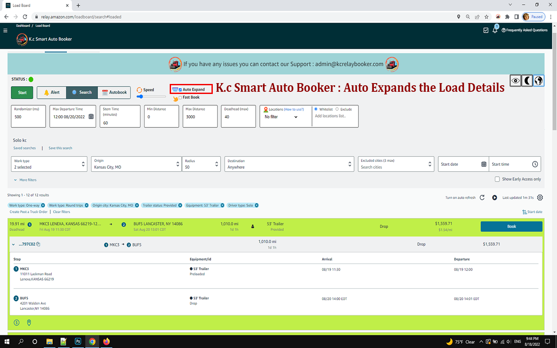Open the notifications bell

pyautogui.click(x=495, y=30)
